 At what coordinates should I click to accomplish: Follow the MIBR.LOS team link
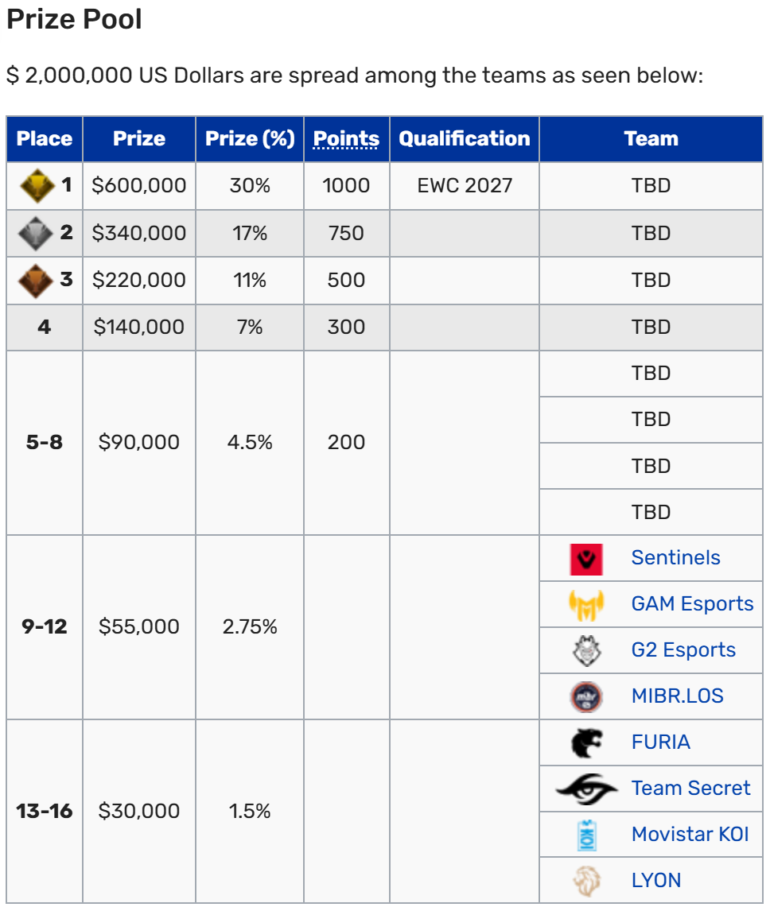(x=678, y=696)
